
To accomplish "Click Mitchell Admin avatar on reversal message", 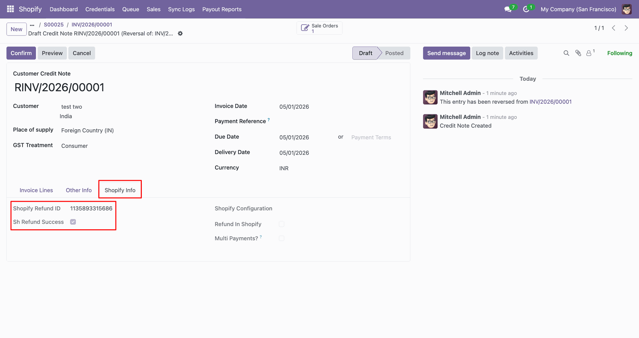I will coord(430,97).
